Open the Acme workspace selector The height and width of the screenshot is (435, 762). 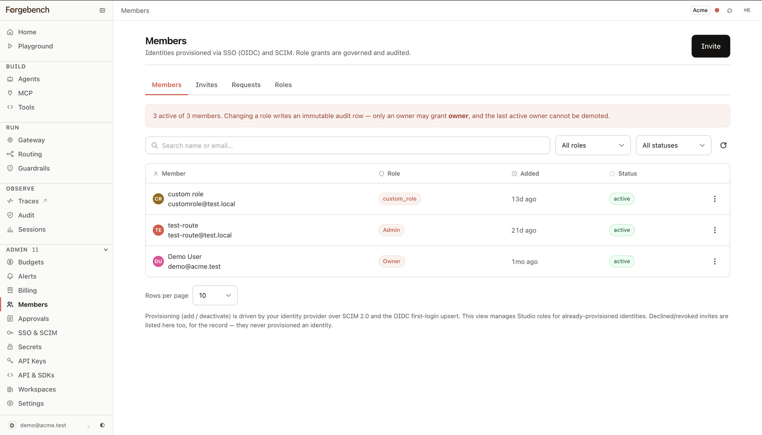(700, 10)
